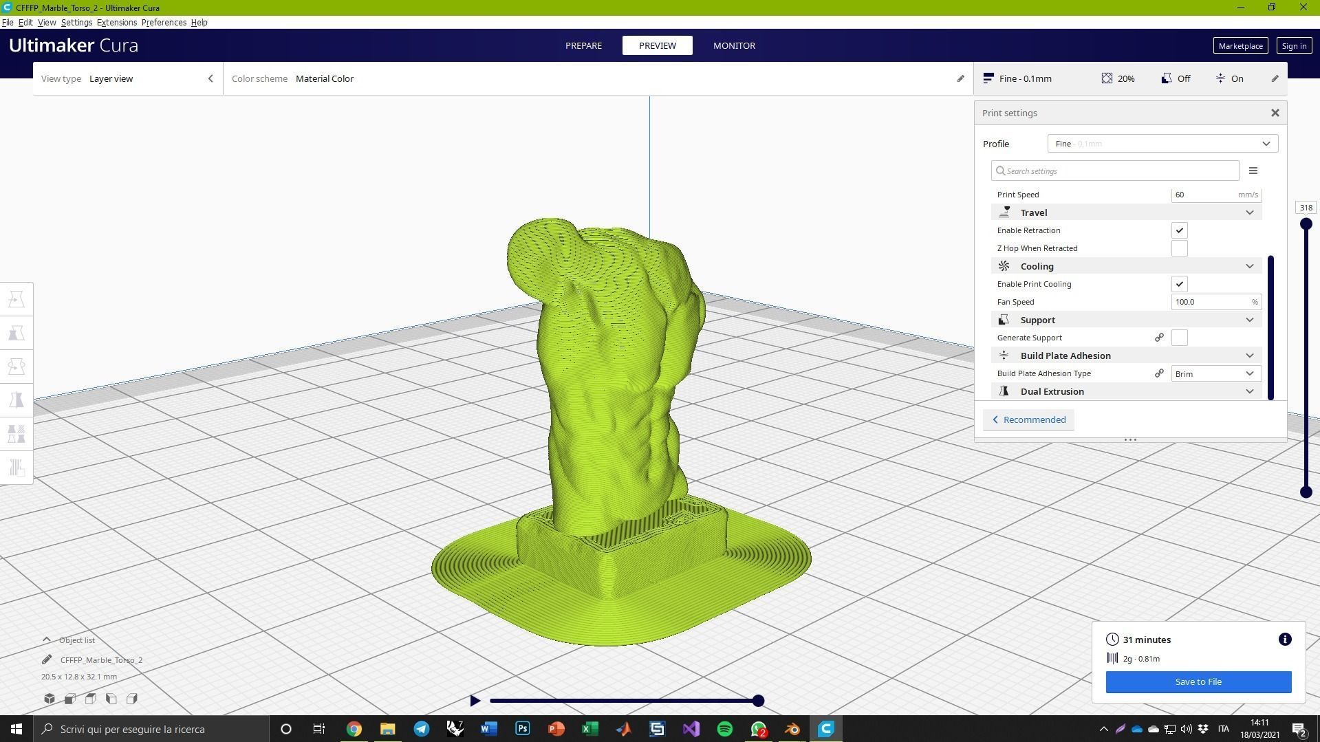The image size is (1320, 742).
Task: Click the support Off summary icon
Action: (1167, 78)
